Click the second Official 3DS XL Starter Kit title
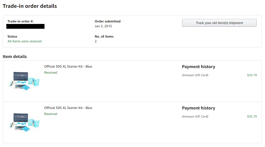The height and width of the screenshot is (147, 265). pyautogui.click(x=68, y=108)
